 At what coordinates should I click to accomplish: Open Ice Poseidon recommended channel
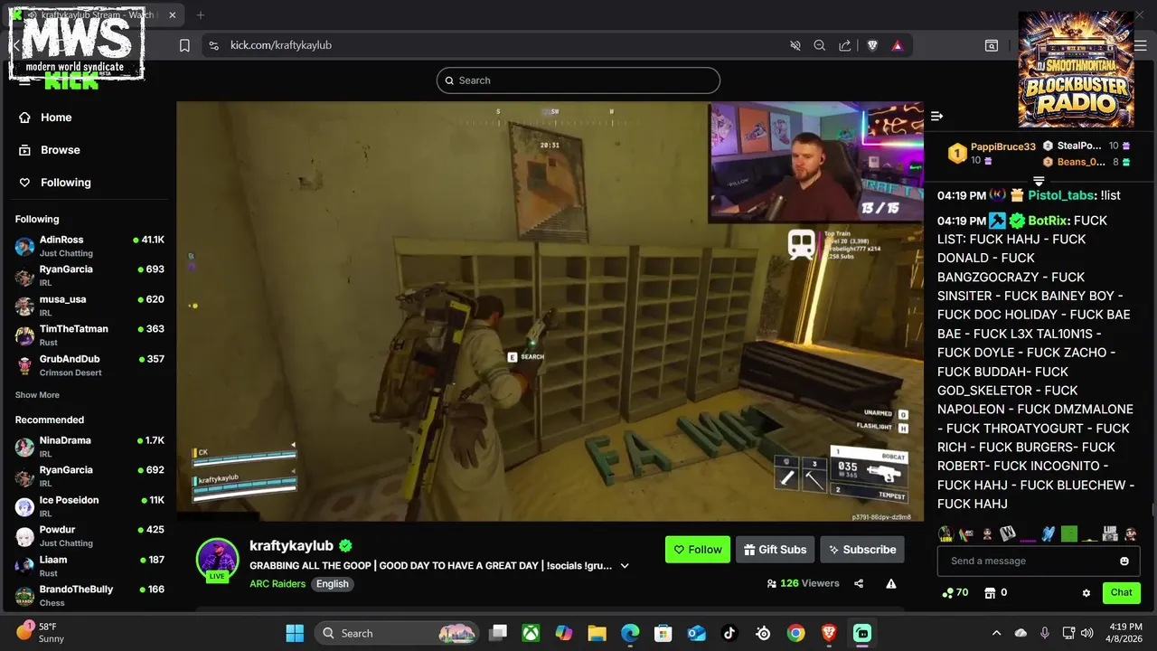tap(89, 505)
